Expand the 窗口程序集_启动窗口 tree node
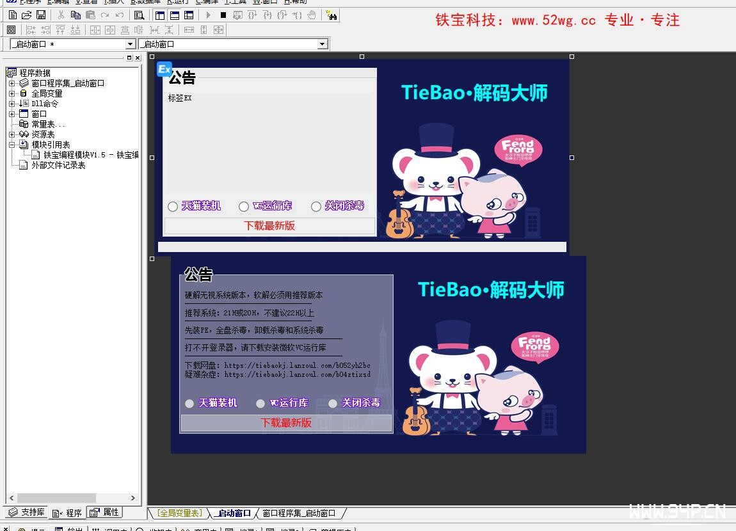This screenshot has width=736, height=531. click(x=12, y=84)
